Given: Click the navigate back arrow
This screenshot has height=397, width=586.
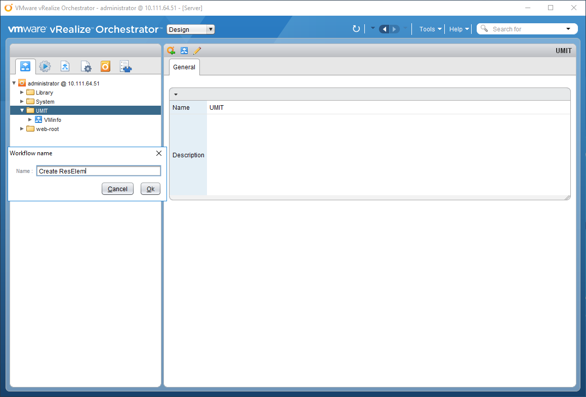Looking at the screenshot, I should click(384, 29).
